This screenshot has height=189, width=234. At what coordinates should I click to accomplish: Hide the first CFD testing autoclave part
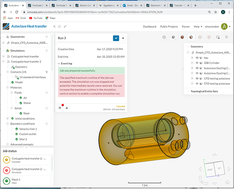point(197,78)
